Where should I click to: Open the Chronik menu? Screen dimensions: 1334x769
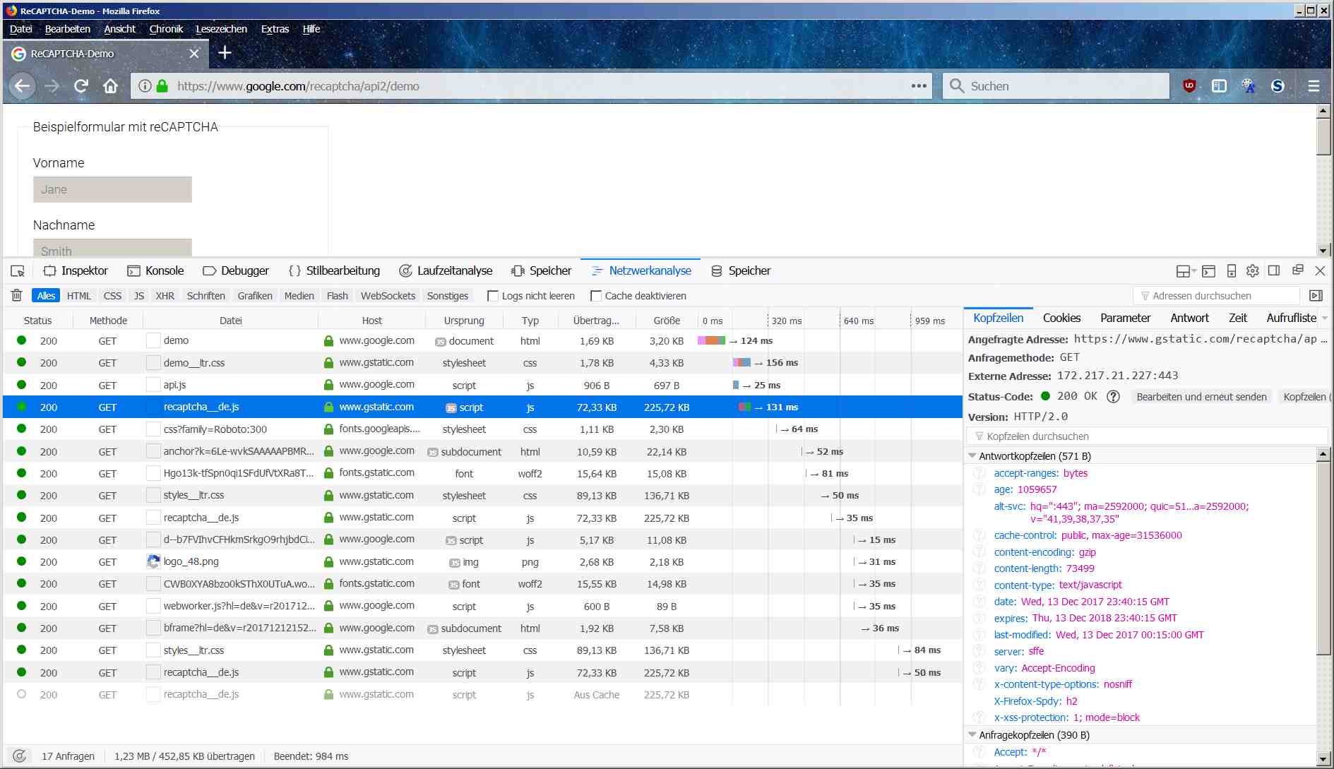[166, 29]
